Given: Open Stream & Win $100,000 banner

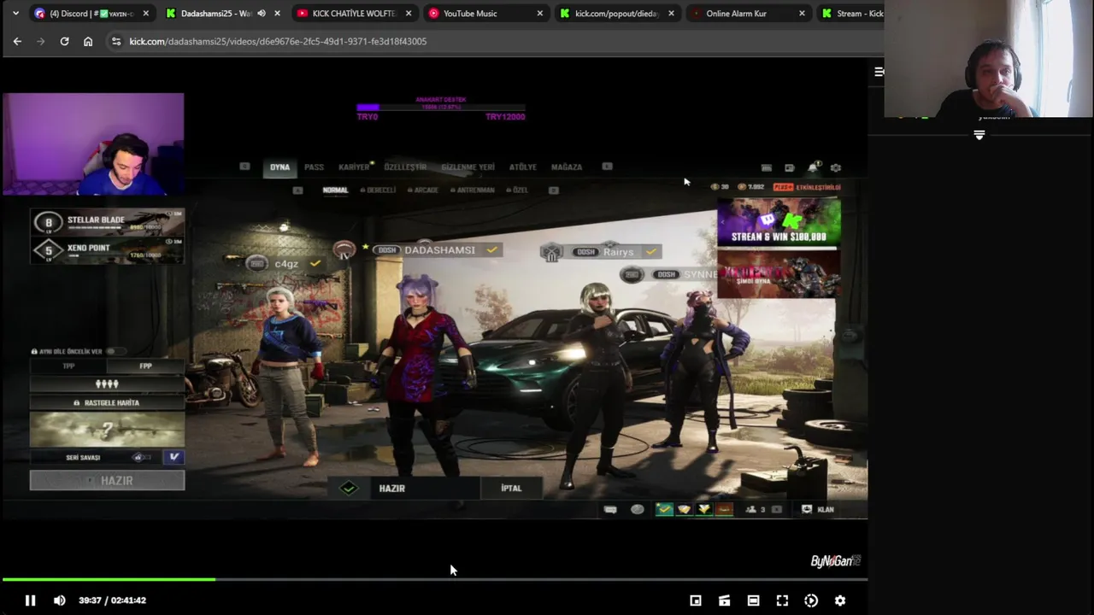Looking at the screenshot, I should point(779,222).
